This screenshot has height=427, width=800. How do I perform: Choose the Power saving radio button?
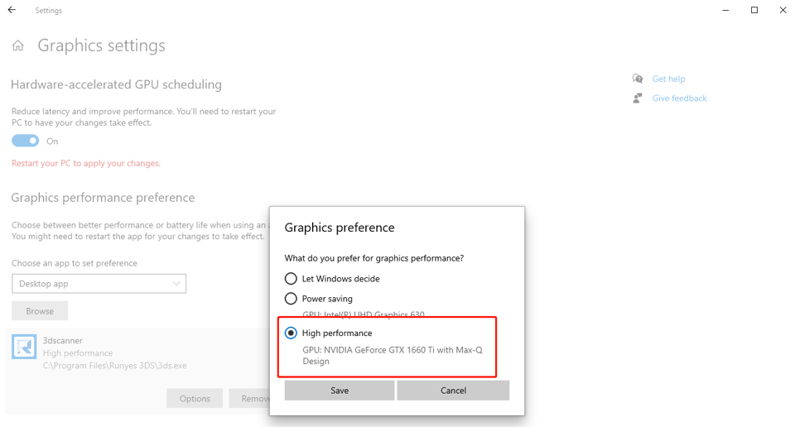click(291, 299)
